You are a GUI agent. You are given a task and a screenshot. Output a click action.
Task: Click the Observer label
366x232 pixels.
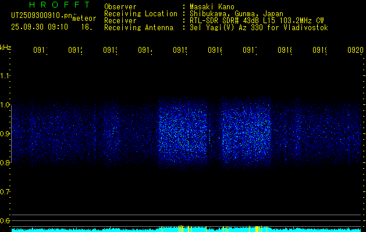tap(120, 7)
